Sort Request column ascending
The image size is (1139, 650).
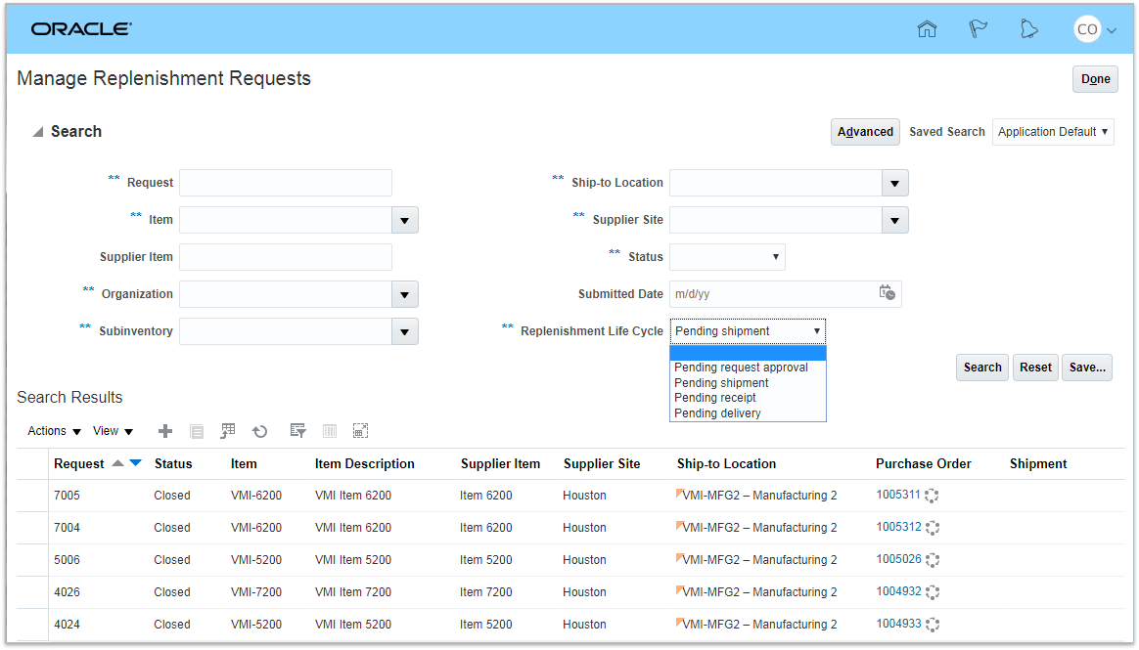(117, 463)
